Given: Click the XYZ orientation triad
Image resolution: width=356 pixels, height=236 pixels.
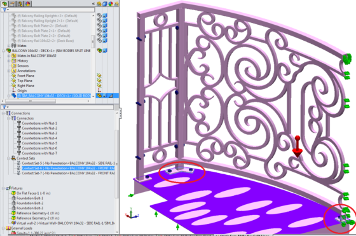Looking at the screenshot, I should [132, 214].
